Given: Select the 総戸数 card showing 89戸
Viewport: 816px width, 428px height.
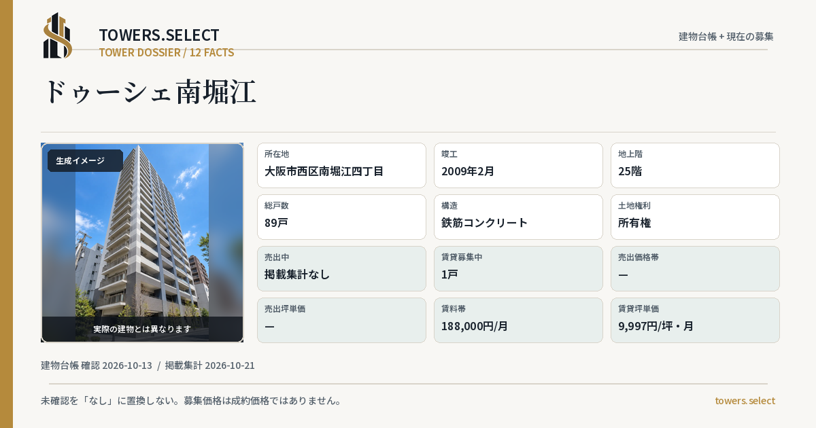Looking at the screenshot, I should coord(341,217).
